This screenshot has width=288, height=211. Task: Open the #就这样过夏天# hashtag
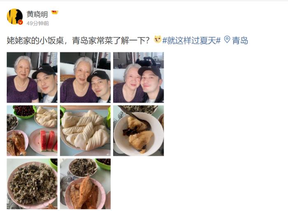[x=191, y=40]
